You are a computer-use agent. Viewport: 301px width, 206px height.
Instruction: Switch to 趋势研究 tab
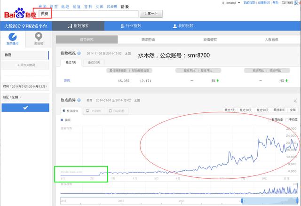tap(87, 40)
